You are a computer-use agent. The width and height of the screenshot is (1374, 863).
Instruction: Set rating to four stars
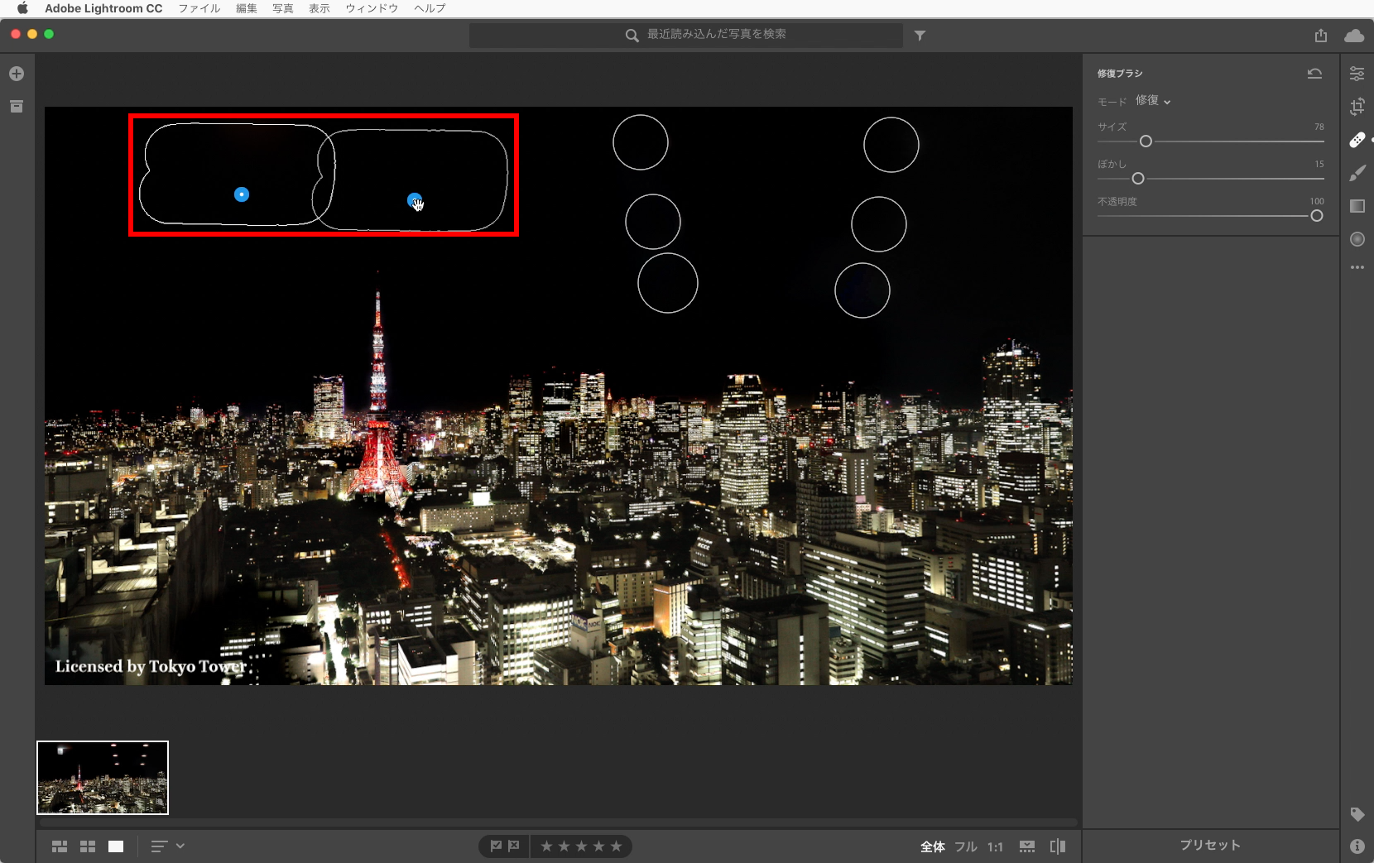[x=598, y=846]
